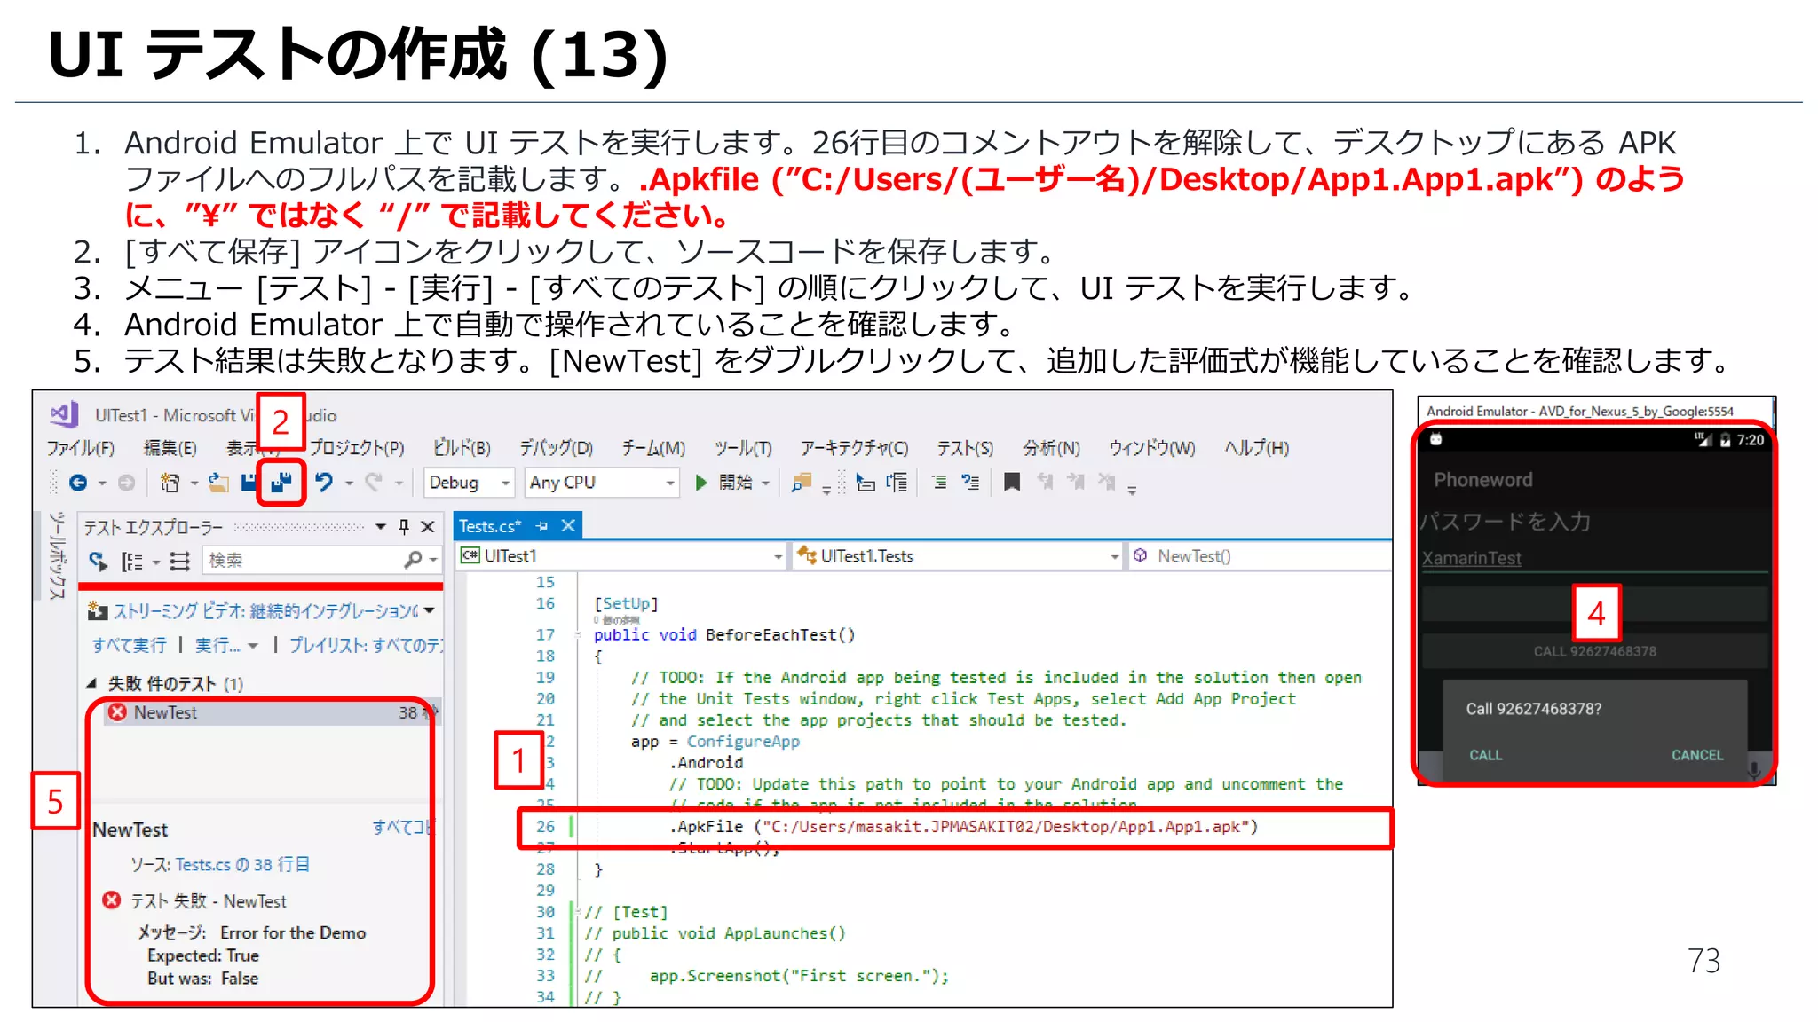Click line 26 ApkFile code text
Screen dimensions: 1818x1022
[x=964, y=827]
